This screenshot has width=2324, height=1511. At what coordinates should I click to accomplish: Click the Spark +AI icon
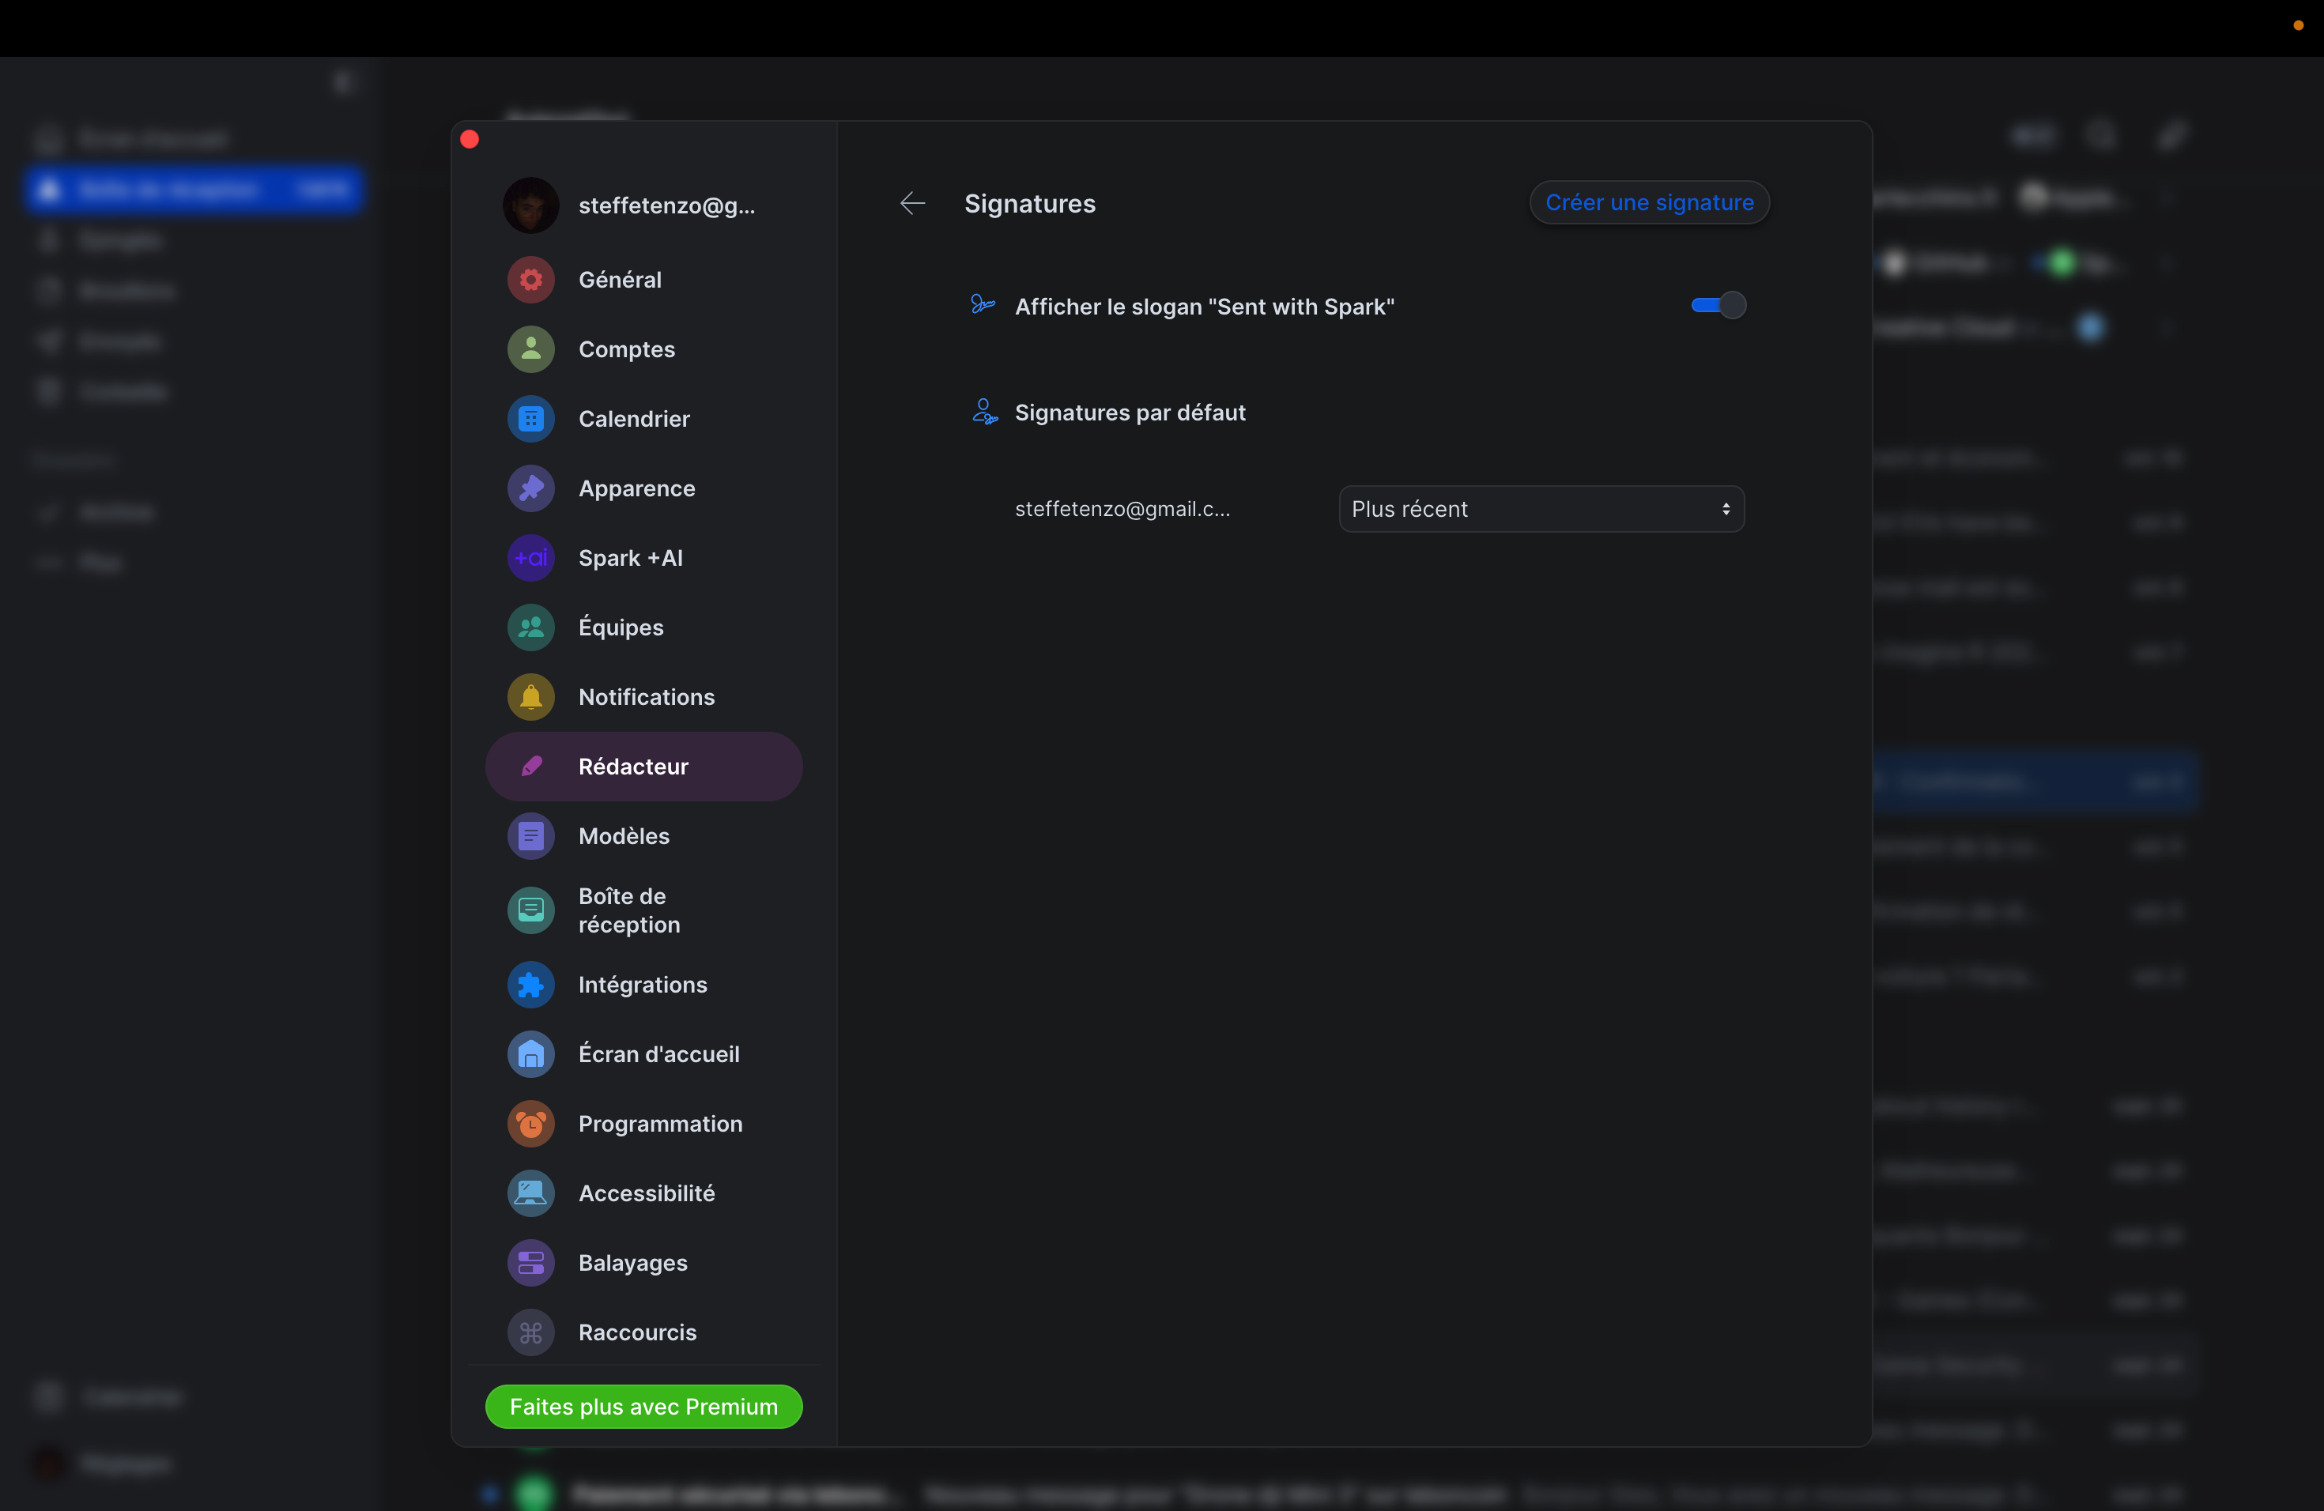pyautogui.click(x=530, y=557)
